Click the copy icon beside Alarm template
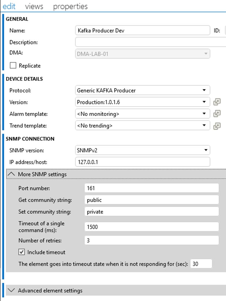This screenshot has height=301, width=226. pyautogui.click(x=217, y=114)
